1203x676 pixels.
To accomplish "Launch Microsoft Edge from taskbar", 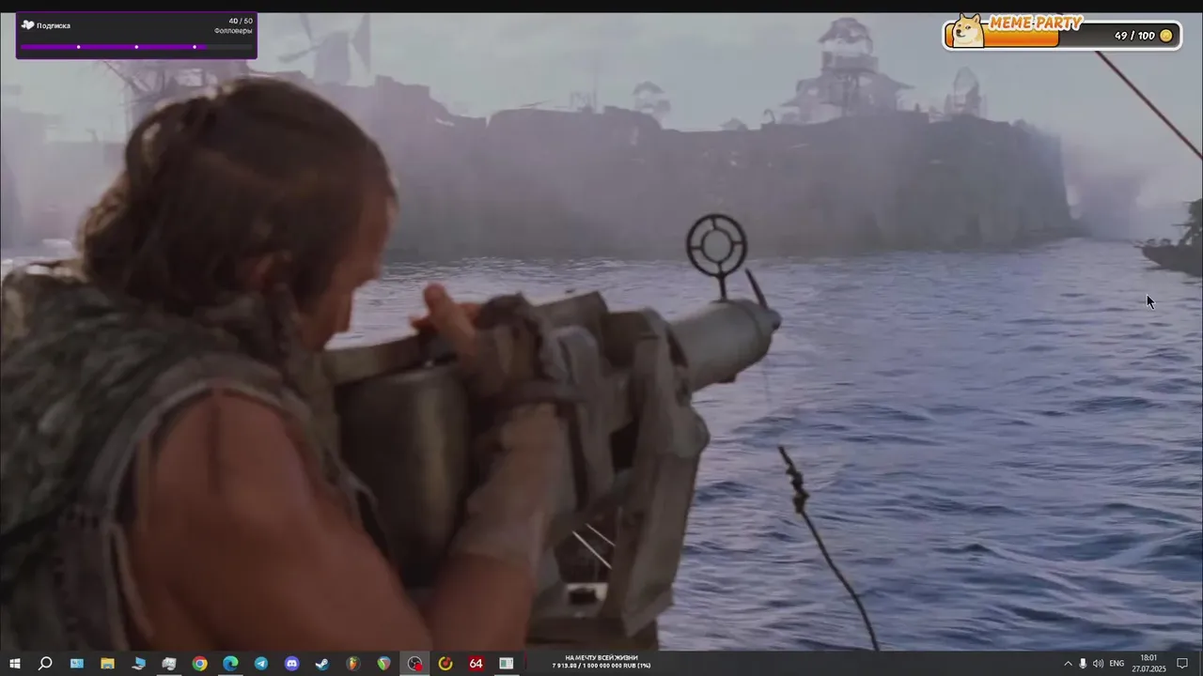I will click(230, 664).
